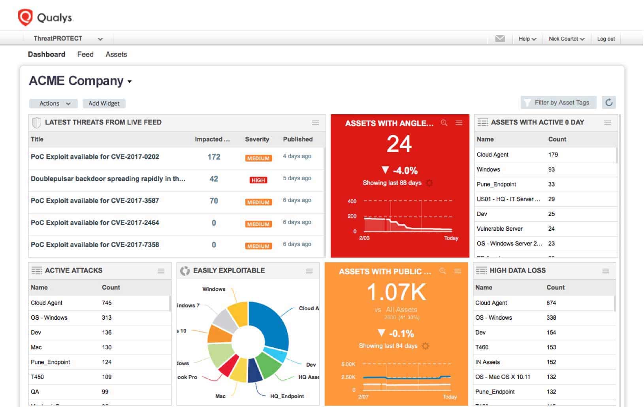Screen dimensions: 644x407
Task: Switch to the Assets tab
Action: (116, 54)
